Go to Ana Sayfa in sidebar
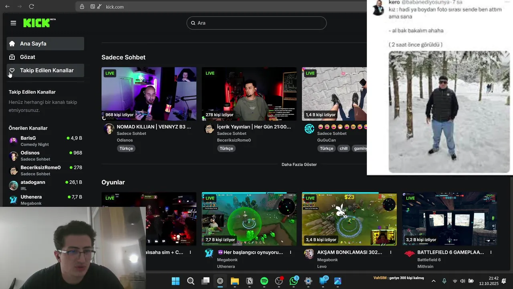 click(x=45, y=43)
